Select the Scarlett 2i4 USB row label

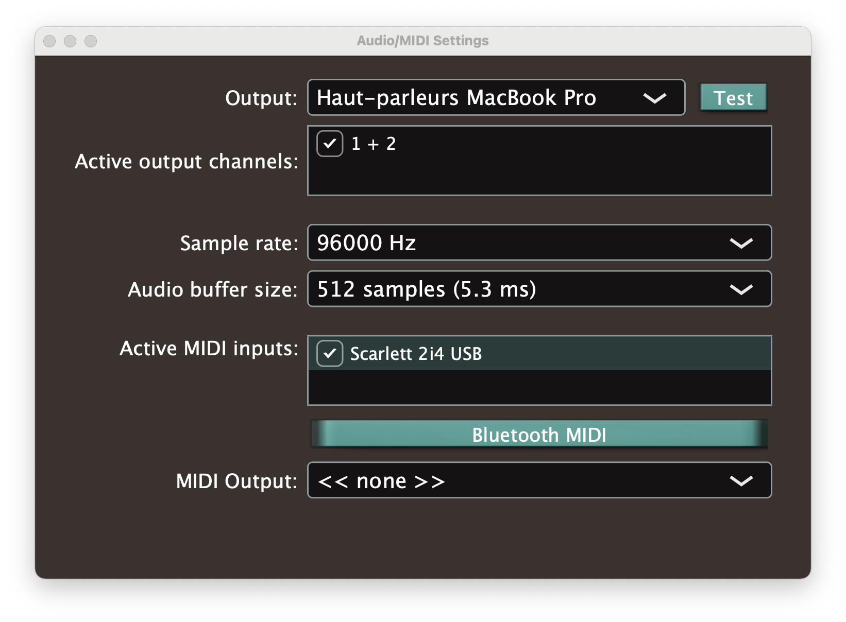[416, 354]
